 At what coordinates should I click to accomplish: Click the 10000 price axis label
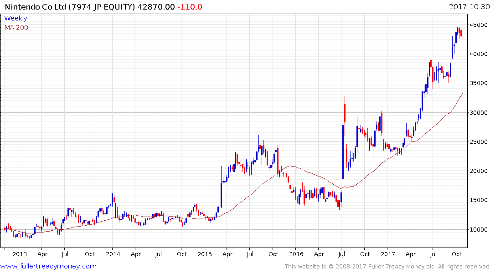coord(479,229)
